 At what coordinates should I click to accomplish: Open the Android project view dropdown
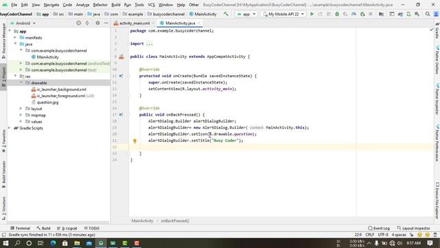(23, 23)
